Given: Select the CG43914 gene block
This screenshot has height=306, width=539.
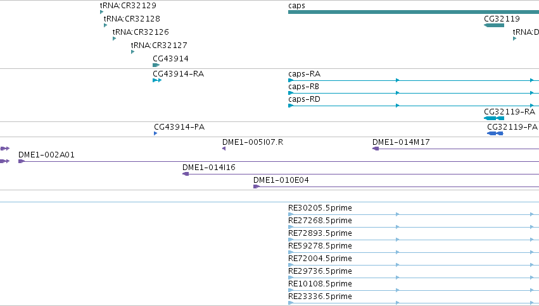Looking at the screenshot, I should click(x=156, y=65).
